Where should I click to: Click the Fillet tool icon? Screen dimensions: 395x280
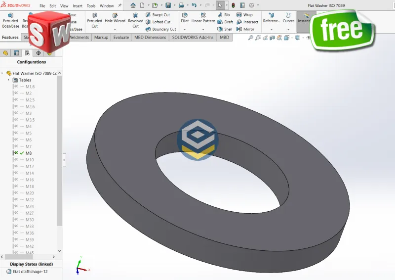click(185, 18)
